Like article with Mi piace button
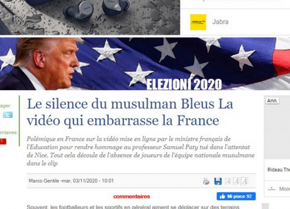The image size is (290, 209). click(x=236, y=196)
